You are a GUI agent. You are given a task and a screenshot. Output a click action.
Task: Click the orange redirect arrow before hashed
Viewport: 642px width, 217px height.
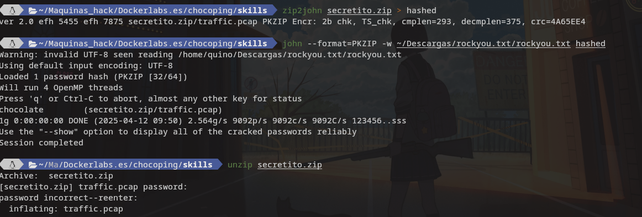[399, 10]
